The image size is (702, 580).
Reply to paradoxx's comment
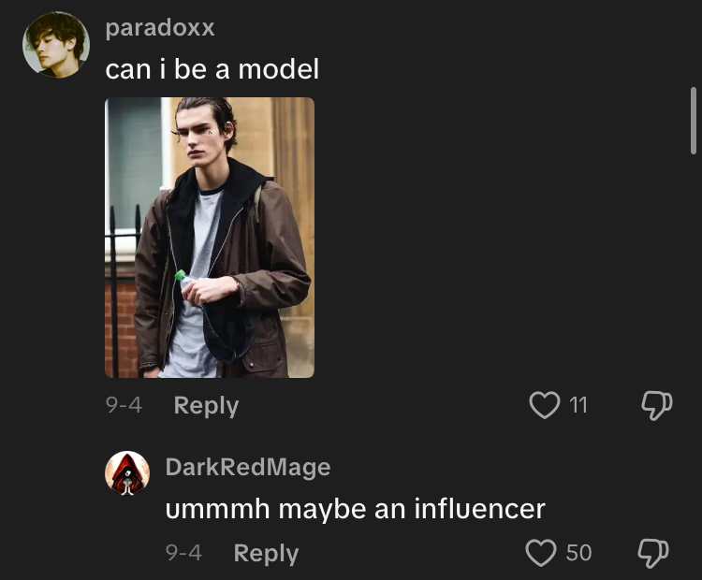point(206,405)
